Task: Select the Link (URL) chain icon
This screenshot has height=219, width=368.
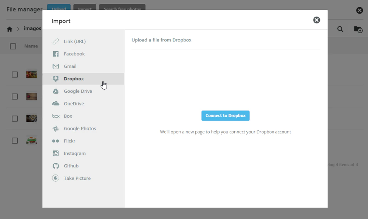Action: click(x=56, y=41)
